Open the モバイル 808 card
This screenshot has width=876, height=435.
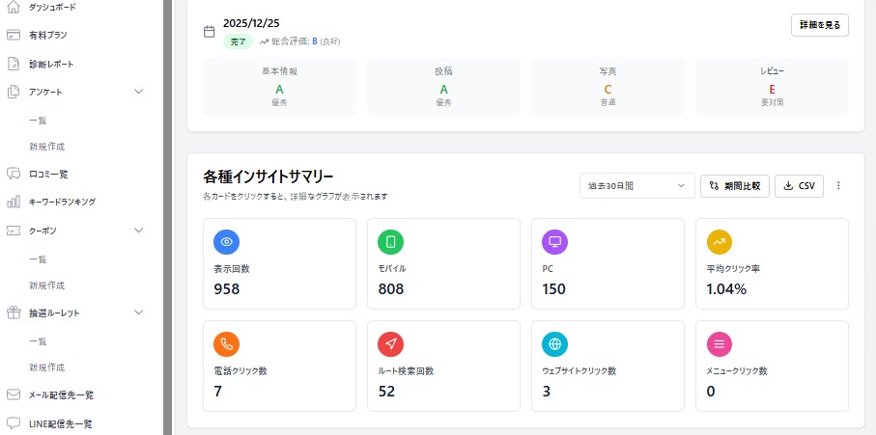(443, 263)
